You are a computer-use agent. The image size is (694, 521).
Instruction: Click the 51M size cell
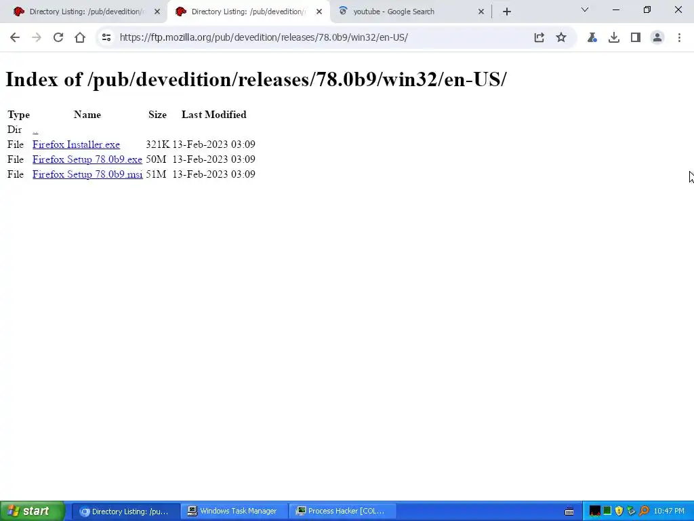tap(156, 174)
